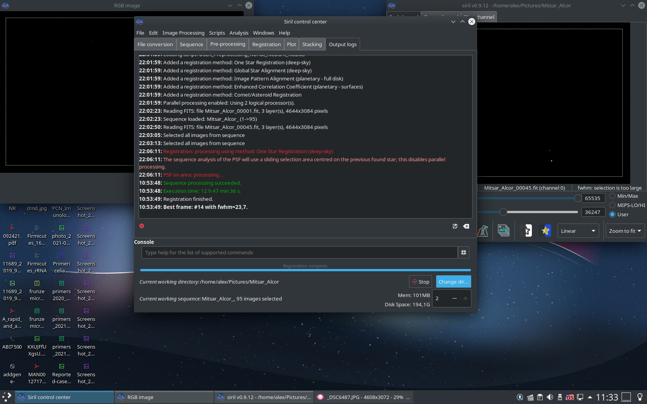
Task: Switch to RGB image taskbar entry
Action: tap(164, 397)
